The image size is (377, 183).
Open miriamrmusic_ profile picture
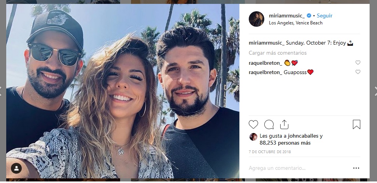pyautogui.click(x=256, y=19)
